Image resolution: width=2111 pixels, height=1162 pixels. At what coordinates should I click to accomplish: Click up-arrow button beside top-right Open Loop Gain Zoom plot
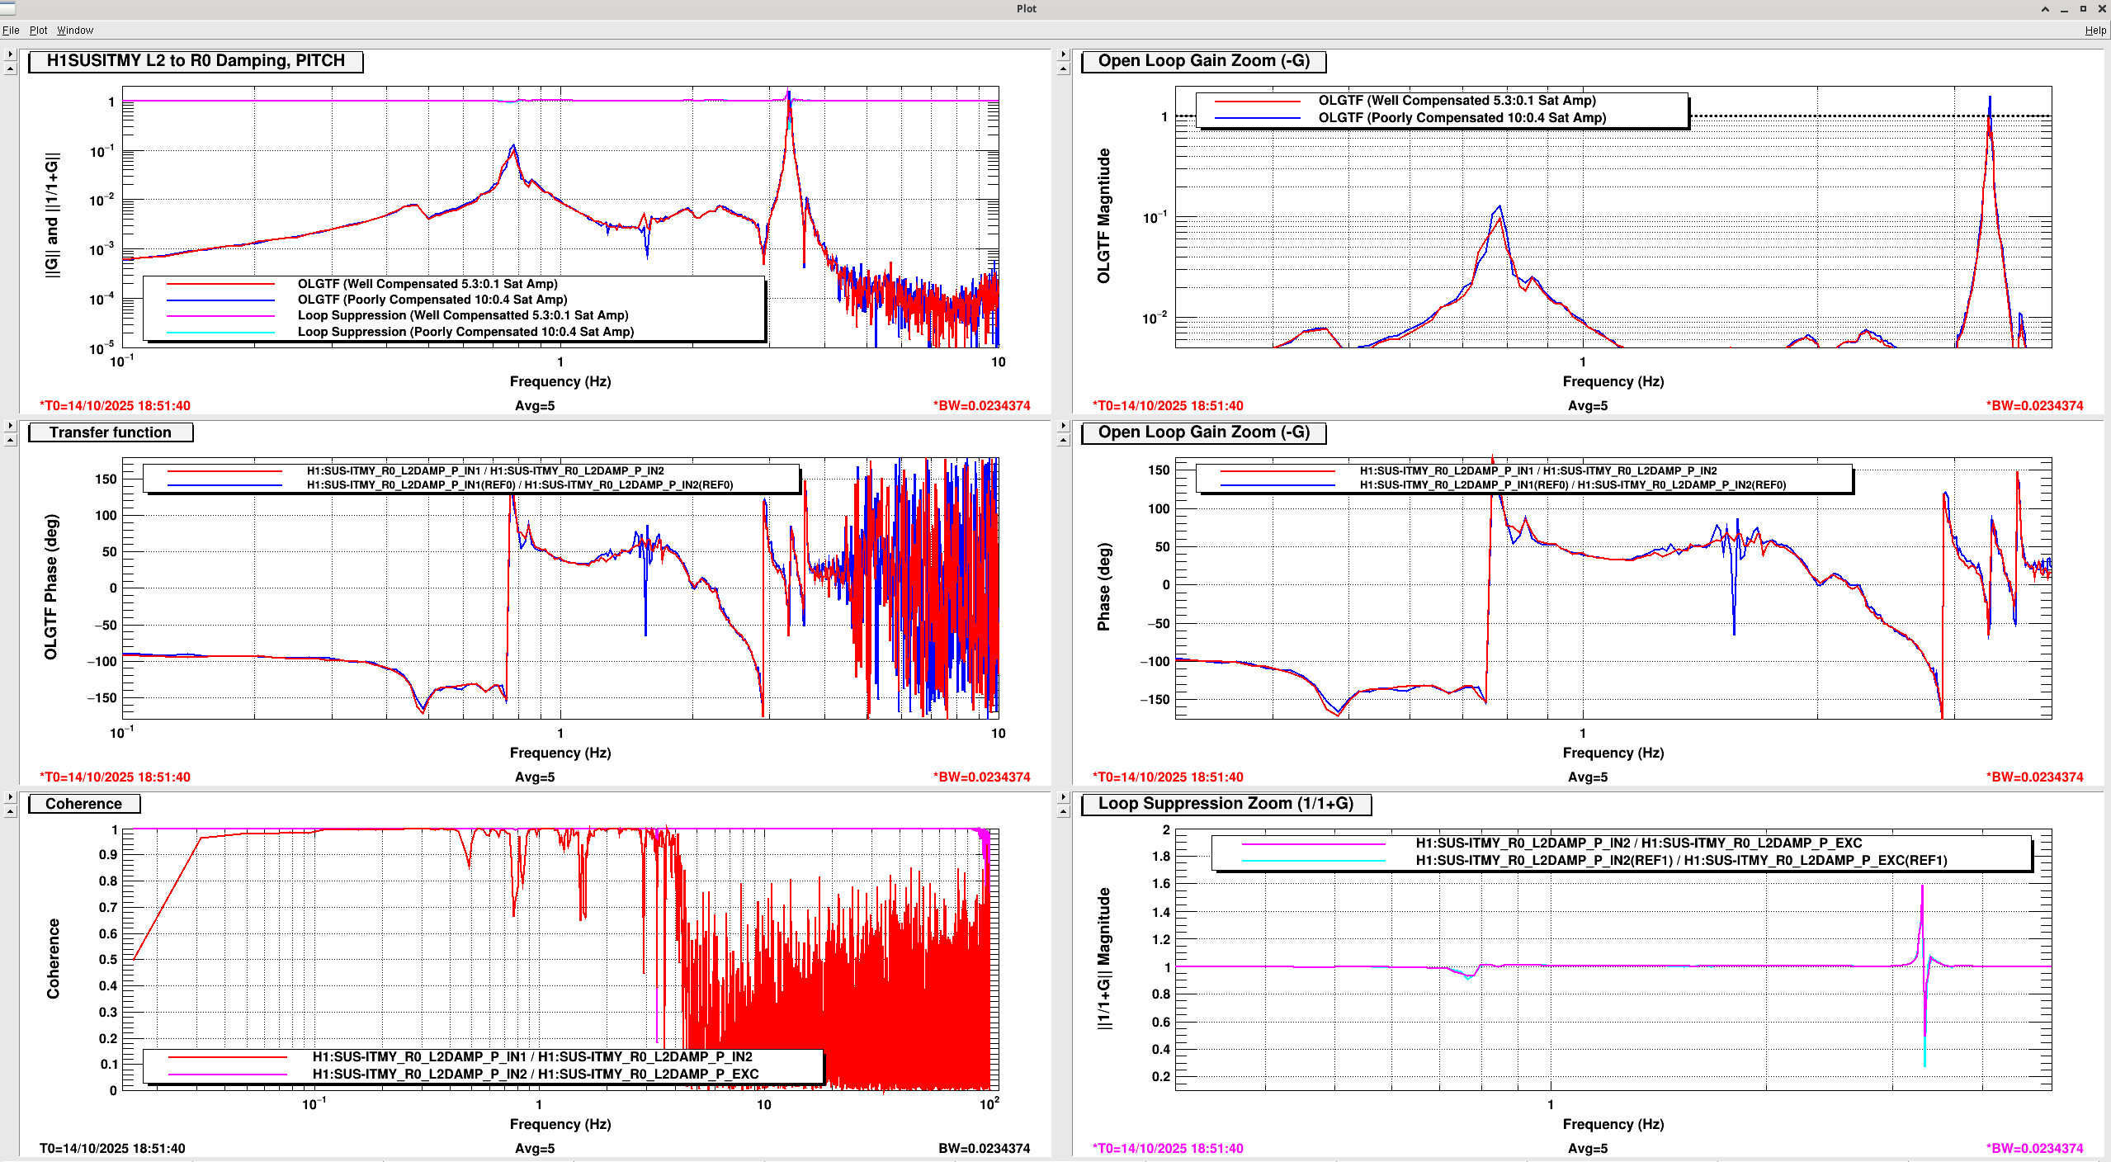pyautogui.click(x=1063, y=68)
